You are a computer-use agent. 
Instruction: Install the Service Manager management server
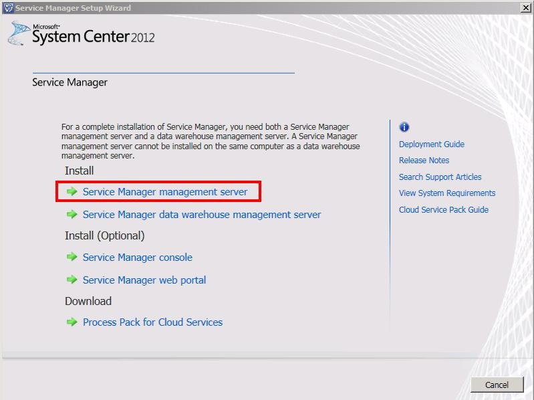pyautogui.click(x=164, y=192)
